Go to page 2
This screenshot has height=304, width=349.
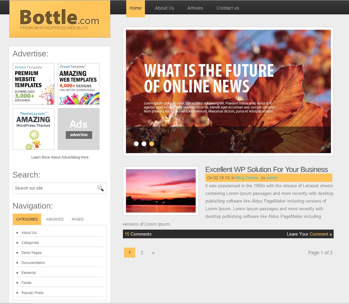(142, 253)
